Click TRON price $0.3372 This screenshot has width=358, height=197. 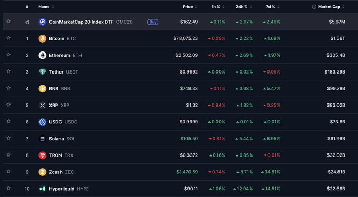(189, 155)
